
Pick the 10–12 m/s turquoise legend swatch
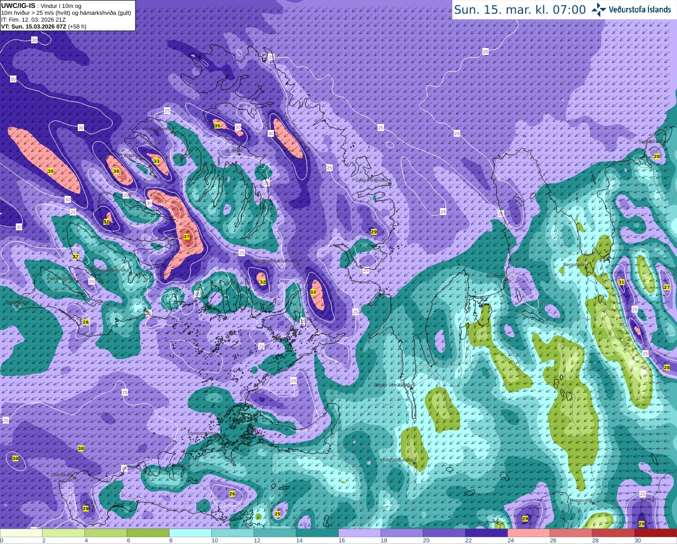click(233, 533)
